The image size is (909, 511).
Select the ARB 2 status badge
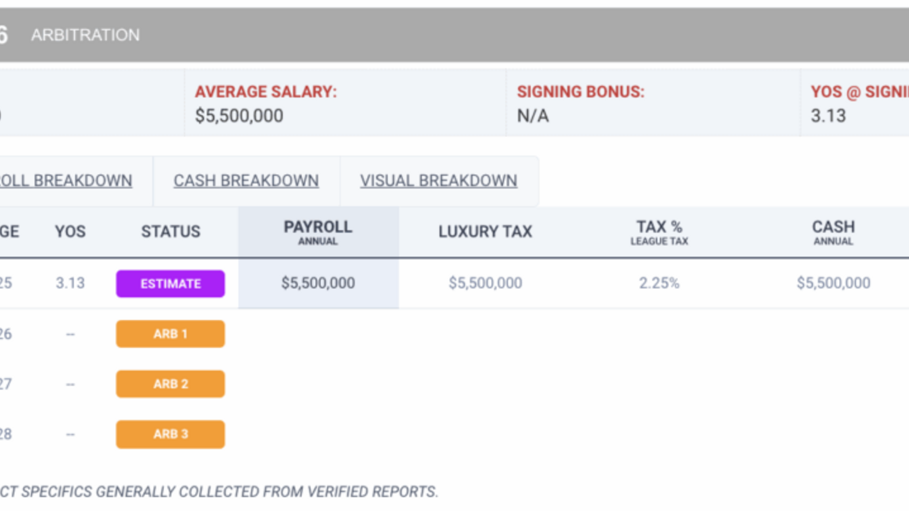(x=170, y=384)
